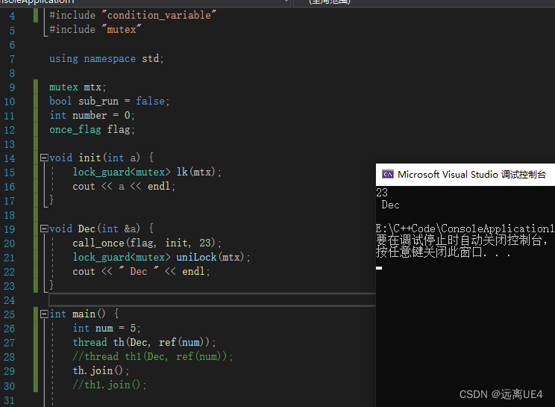Screen dimensions: 555x407
Task: Click the 'bool sub_run = false;' line
Action: point(110,102)
